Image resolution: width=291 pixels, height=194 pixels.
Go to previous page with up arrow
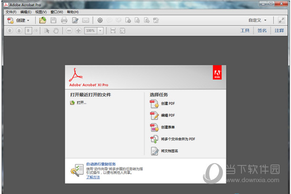(x=10, y=30)
